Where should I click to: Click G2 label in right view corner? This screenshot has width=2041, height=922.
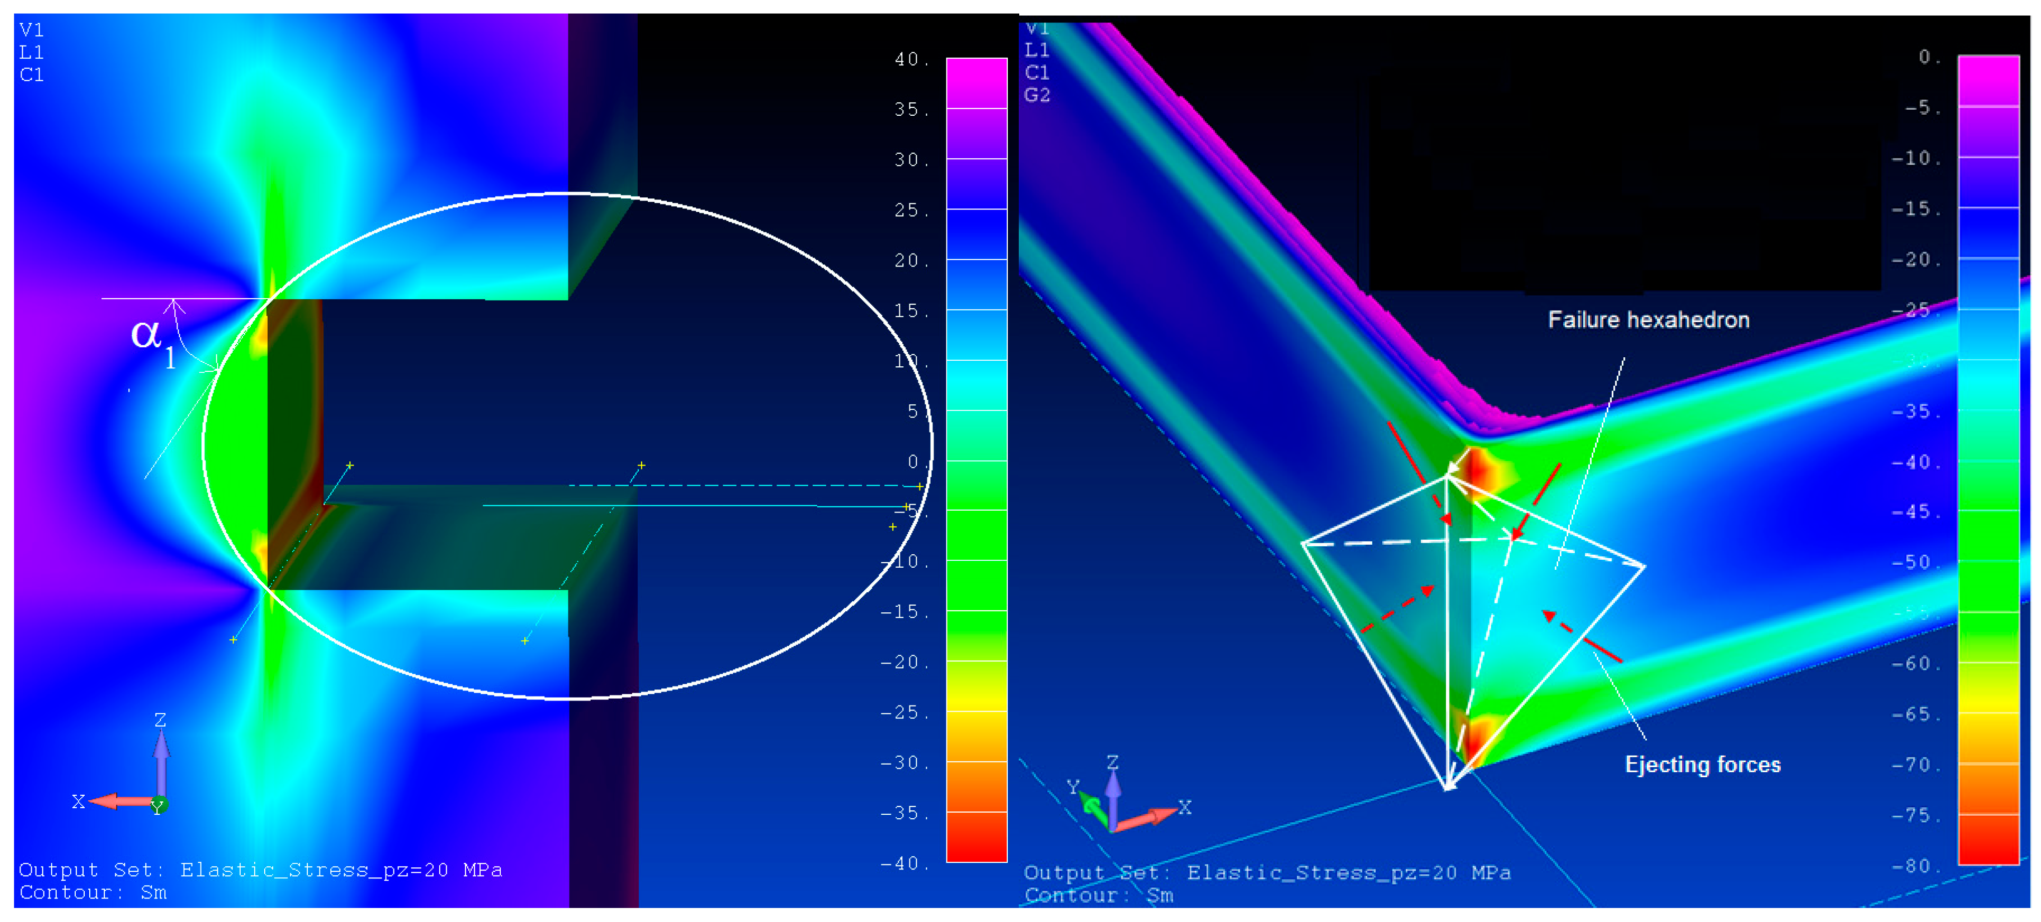1036,95
